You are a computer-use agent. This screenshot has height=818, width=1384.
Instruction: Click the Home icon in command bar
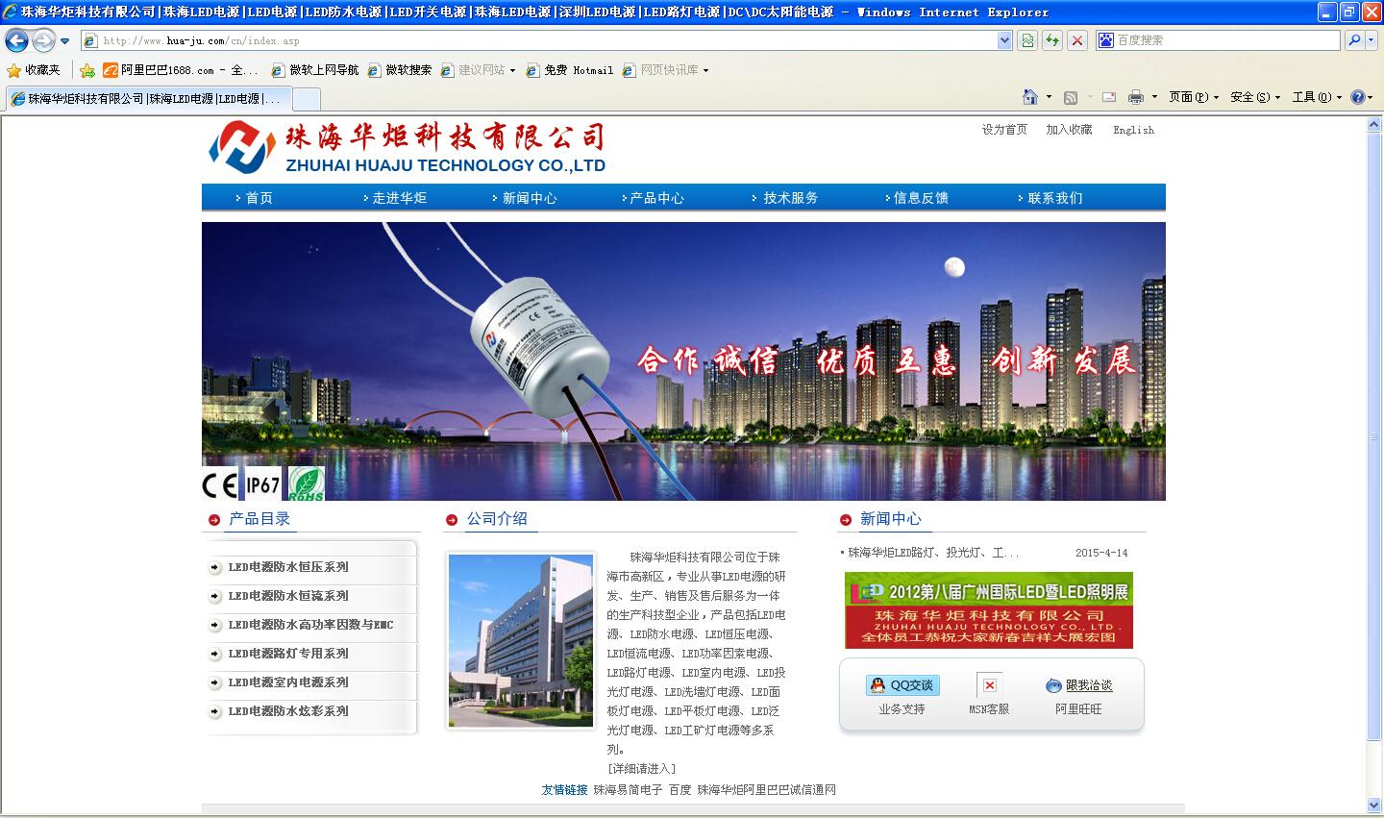[x=1030, y=97]
